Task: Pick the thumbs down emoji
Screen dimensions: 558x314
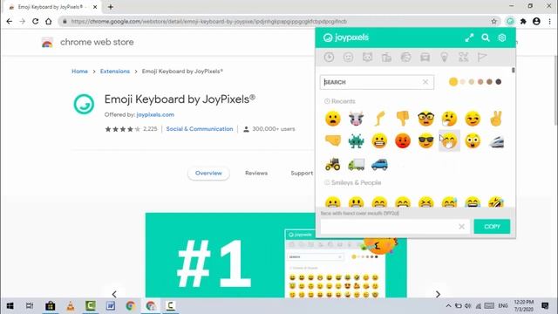Action: click(x=403, y=119)
